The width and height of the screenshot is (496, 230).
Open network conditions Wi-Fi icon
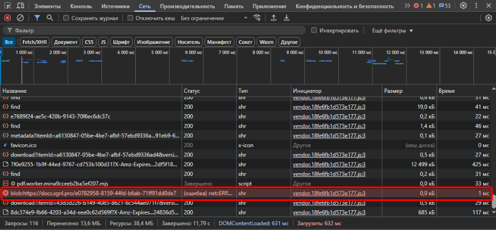(x=257, y=18)
